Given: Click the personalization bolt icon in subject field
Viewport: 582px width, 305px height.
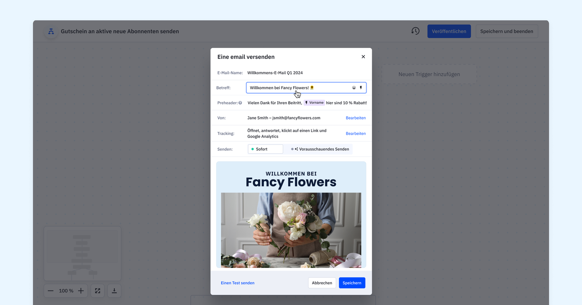Looking at the screenshot, I should 361,88.
